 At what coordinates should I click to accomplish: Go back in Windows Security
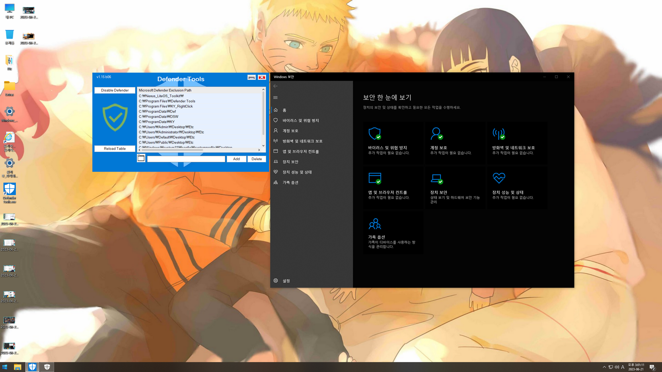point(275,86)
